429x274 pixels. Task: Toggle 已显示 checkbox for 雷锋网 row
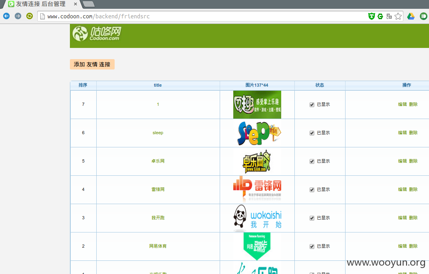312,190
